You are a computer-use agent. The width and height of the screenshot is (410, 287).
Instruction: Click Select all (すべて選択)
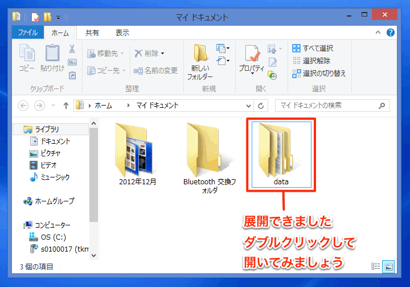313,48
